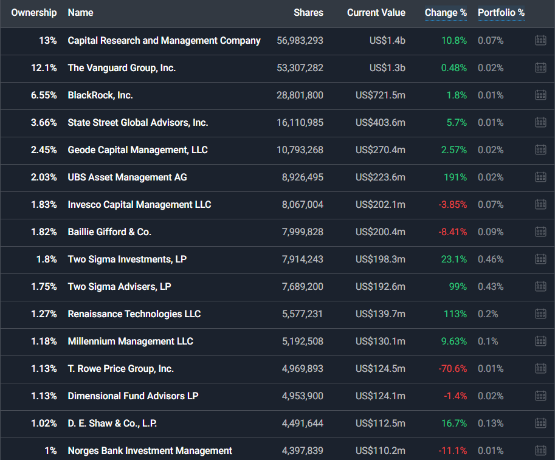555x460 pixels.
Task: Open calendar icon for Invesco Capital Management row
Action: pos(540,204)
